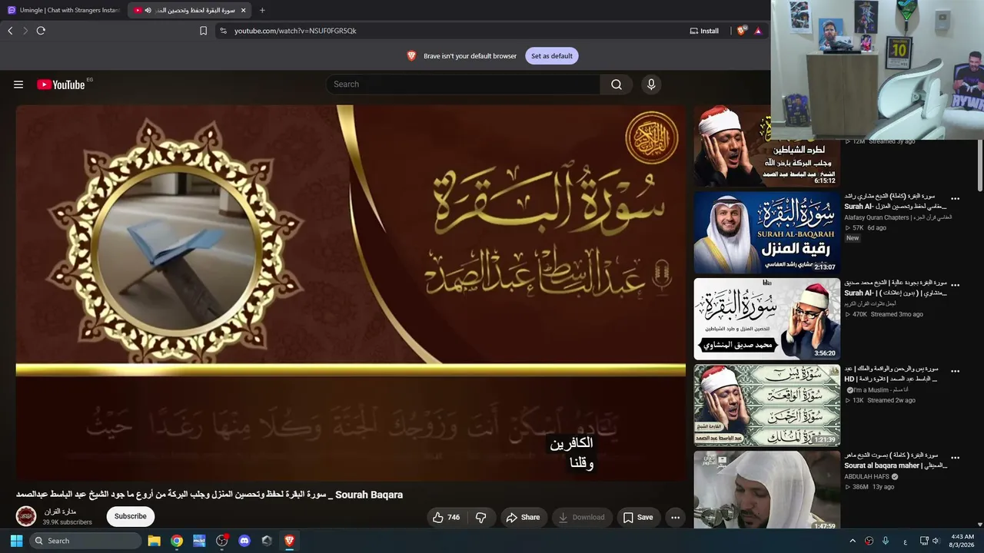Click the Share button
The height and width of the screenshot is (553, 984).
click(x=523, y=518)
